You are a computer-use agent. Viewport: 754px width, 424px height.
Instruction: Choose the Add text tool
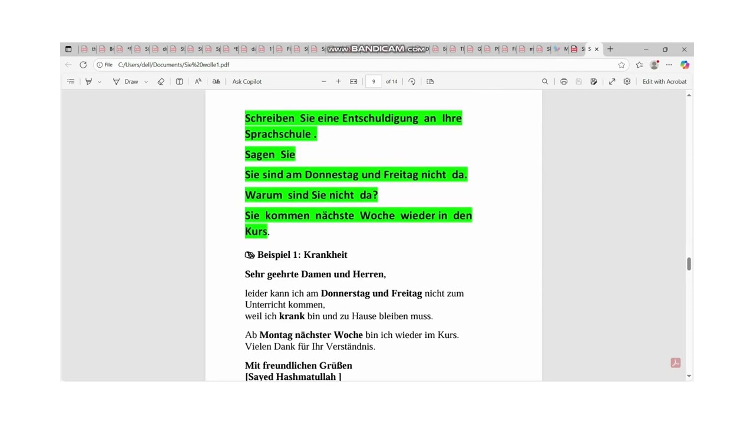pyautogui.click(x=180, y=81)
